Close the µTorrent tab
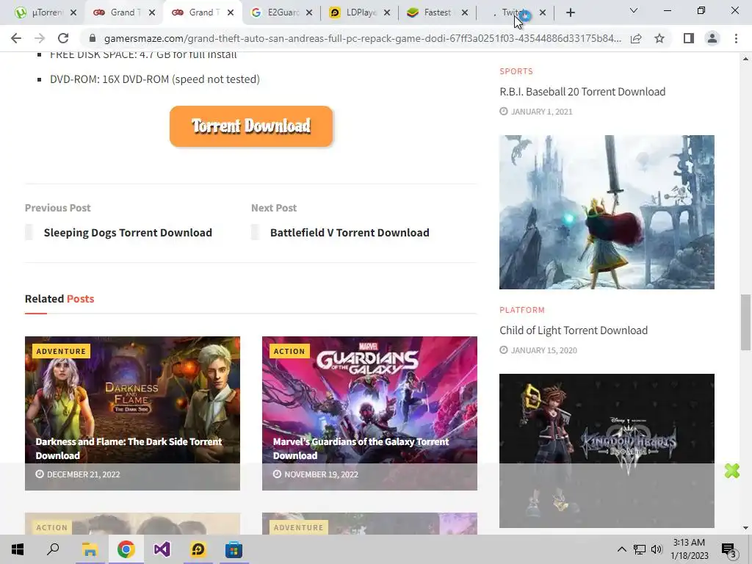The image size is (752, 564). pyautogui.click(x=73, y=13)
